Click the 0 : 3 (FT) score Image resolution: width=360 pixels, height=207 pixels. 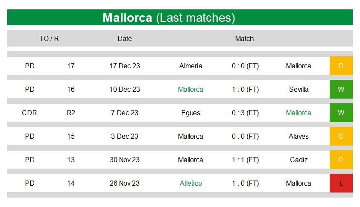245,113
